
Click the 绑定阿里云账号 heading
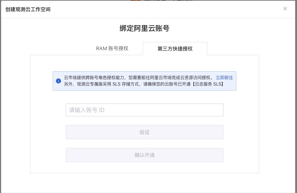point(144,29)
